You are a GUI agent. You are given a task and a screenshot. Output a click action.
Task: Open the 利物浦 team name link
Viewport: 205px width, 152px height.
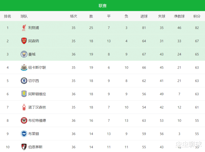[x=34, y=28]
